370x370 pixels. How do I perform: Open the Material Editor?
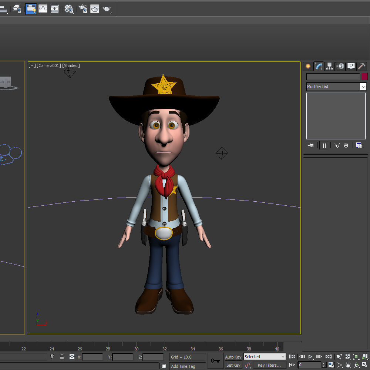point(69,9)
